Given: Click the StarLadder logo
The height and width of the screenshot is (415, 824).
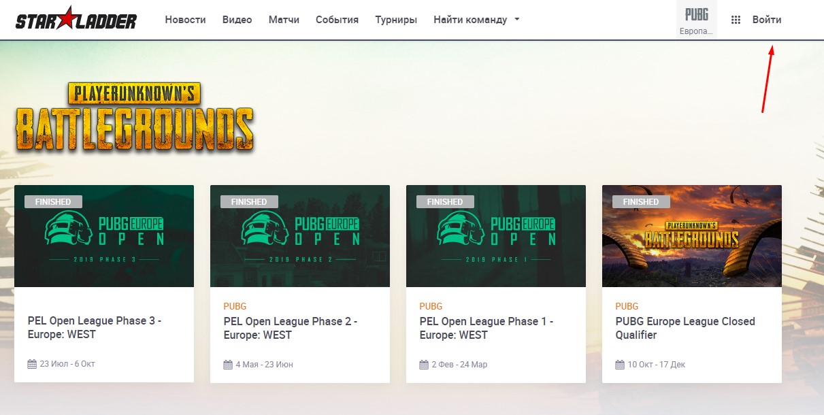Looking at the screenshot, I should (x=76, y=20).
